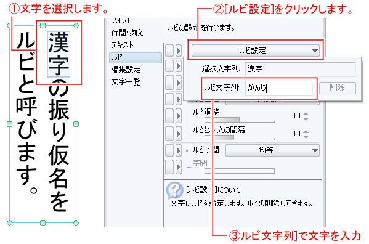Toggle the display checkbox in the 字間 row
This screenshot has width=369, height=244.
pos(169,167)
